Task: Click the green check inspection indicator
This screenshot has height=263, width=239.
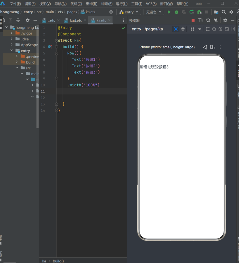Action: 123,28
